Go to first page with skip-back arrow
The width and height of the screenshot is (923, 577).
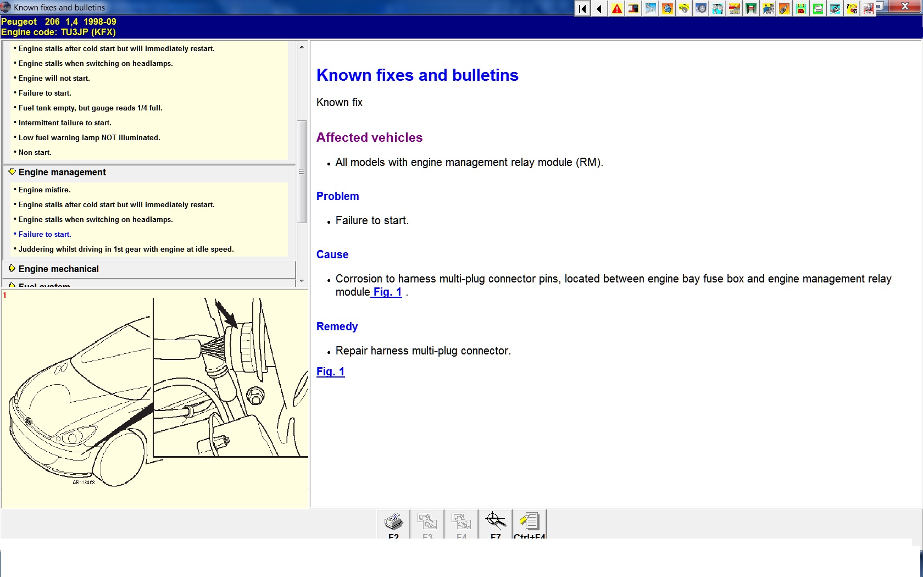click(x=582, y=9)
